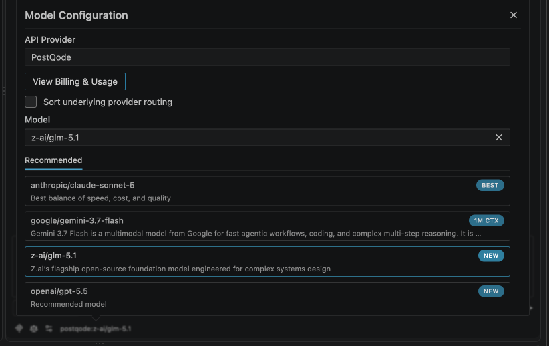Viewport: 549px width, 346px height.
Task: Select google/gemini-3.7-flash model
Action: (267, 226)
